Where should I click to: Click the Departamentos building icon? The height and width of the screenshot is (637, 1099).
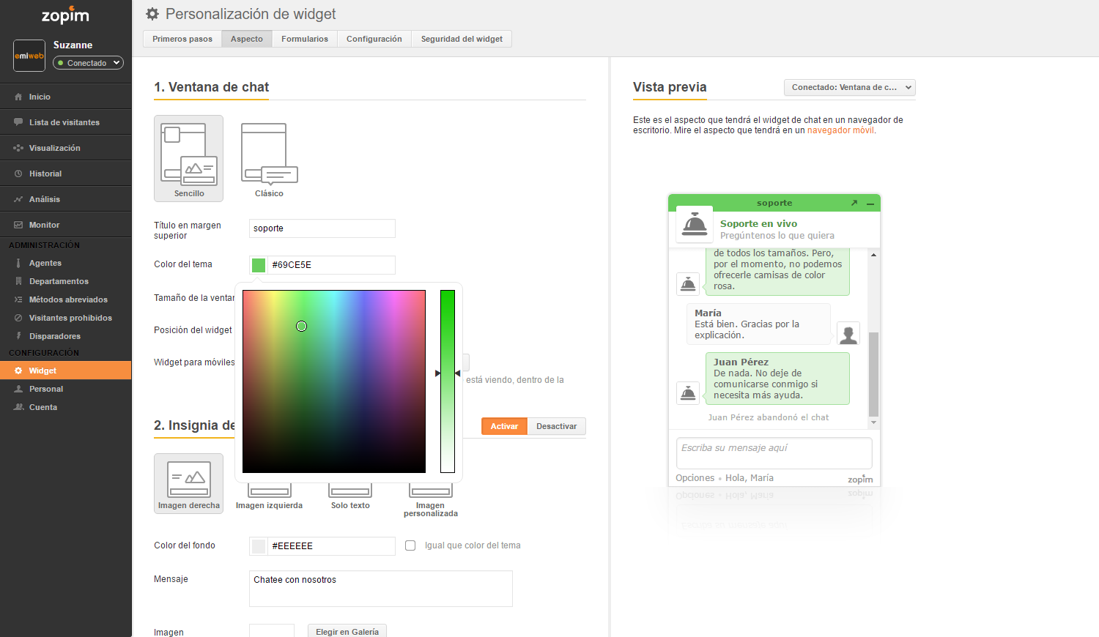[x=18, y=281]
